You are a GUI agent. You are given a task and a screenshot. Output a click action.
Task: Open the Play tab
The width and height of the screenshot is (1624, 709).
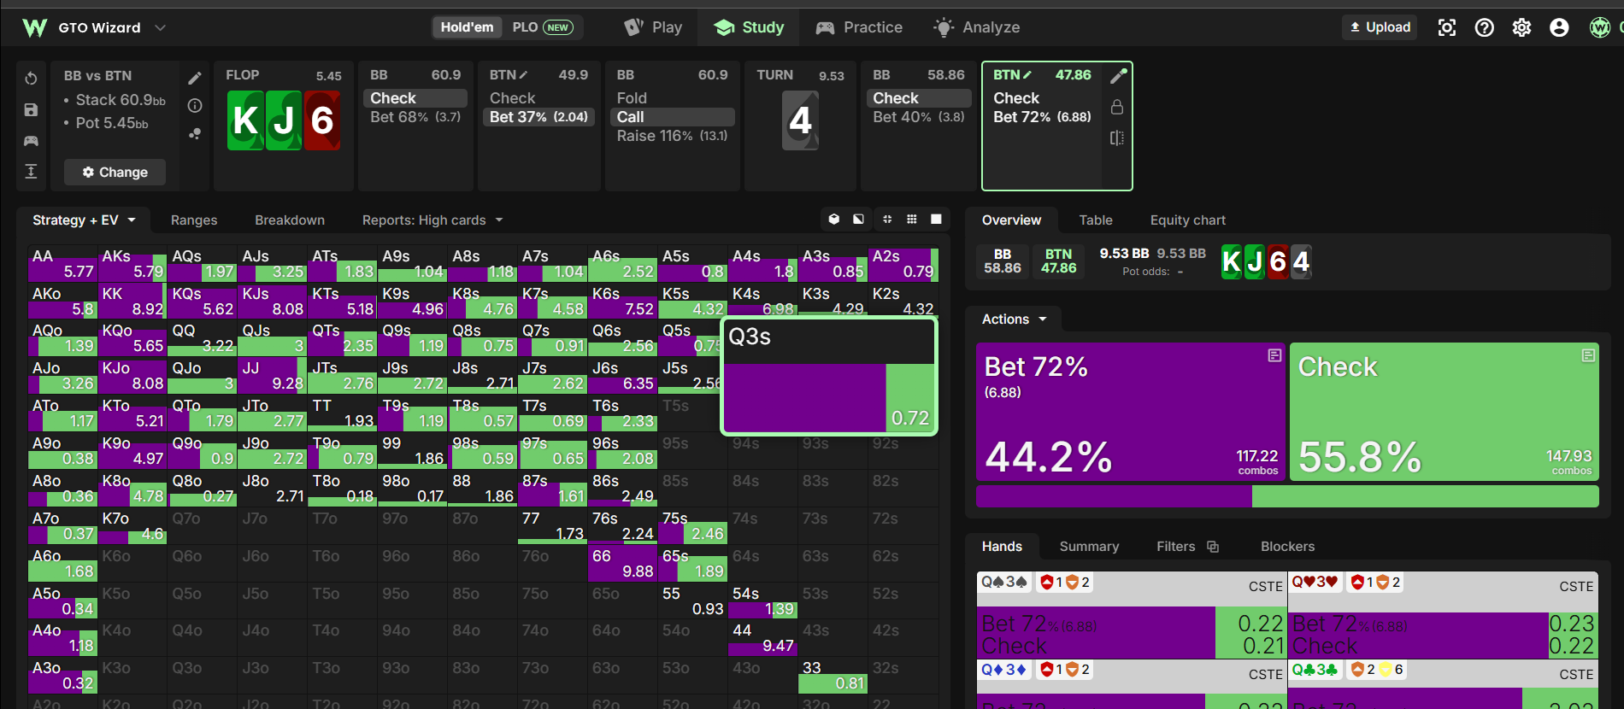pos(653,27)
